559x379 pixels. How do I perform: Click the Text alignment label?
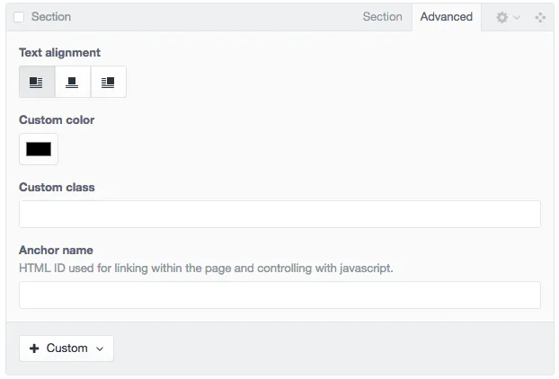click(x=59, y=53)
